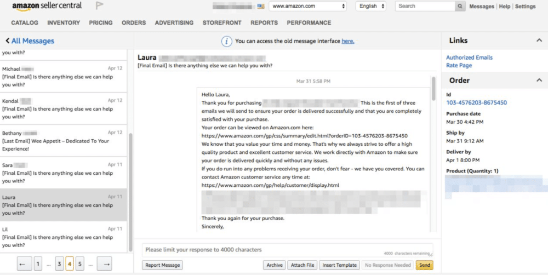Collapse the Links panel
The height and width of the screenshot is (275, 548).
coord(539,41)
